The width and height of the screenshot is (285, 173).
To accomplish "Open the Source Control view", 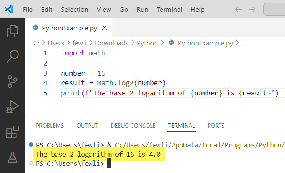I will click(x=13, y=81).
